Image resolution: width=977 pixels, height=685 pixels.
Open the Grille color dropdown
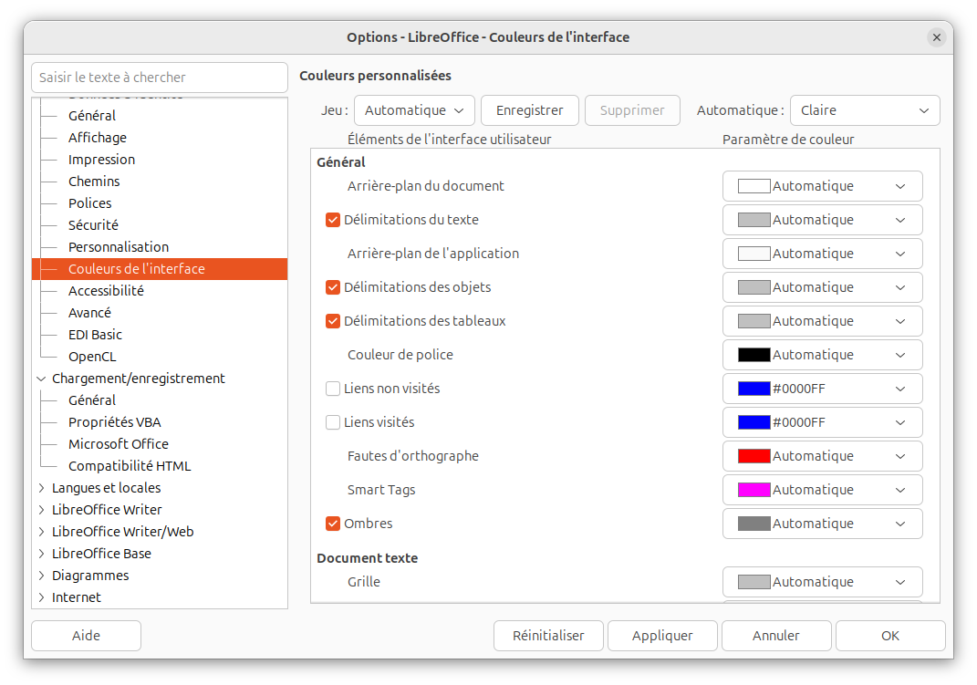[x=823, y=582]
